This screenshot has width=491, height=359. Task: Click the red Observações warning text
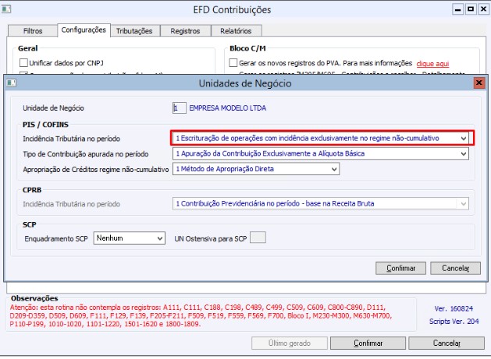pyautogui.click(x=201, y=315)
